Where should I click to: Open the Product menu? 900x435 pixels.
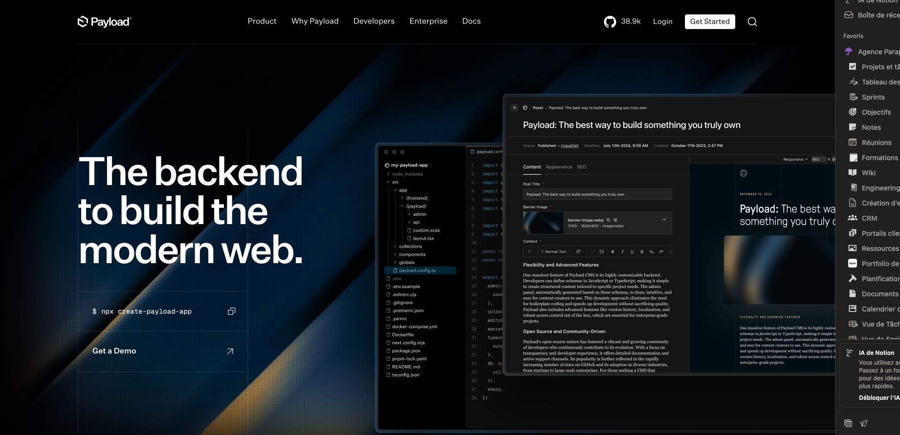(x=262, y=21)
